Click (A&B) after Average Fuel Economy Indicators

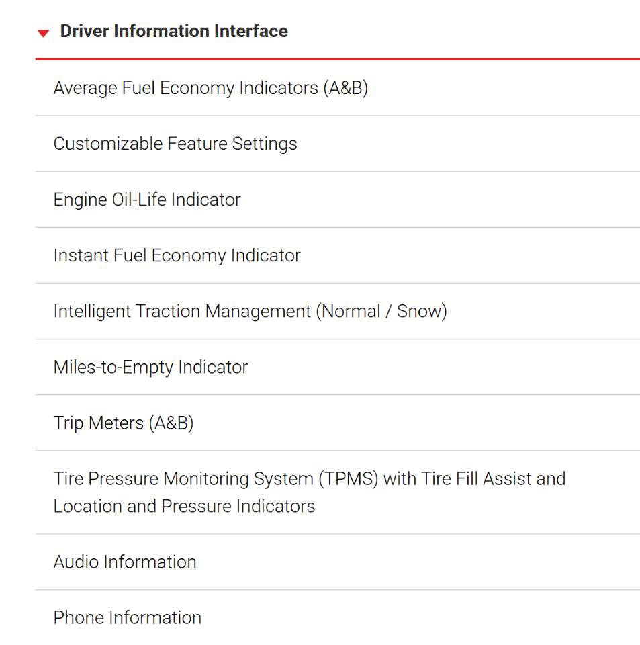(x=345, y=88)
